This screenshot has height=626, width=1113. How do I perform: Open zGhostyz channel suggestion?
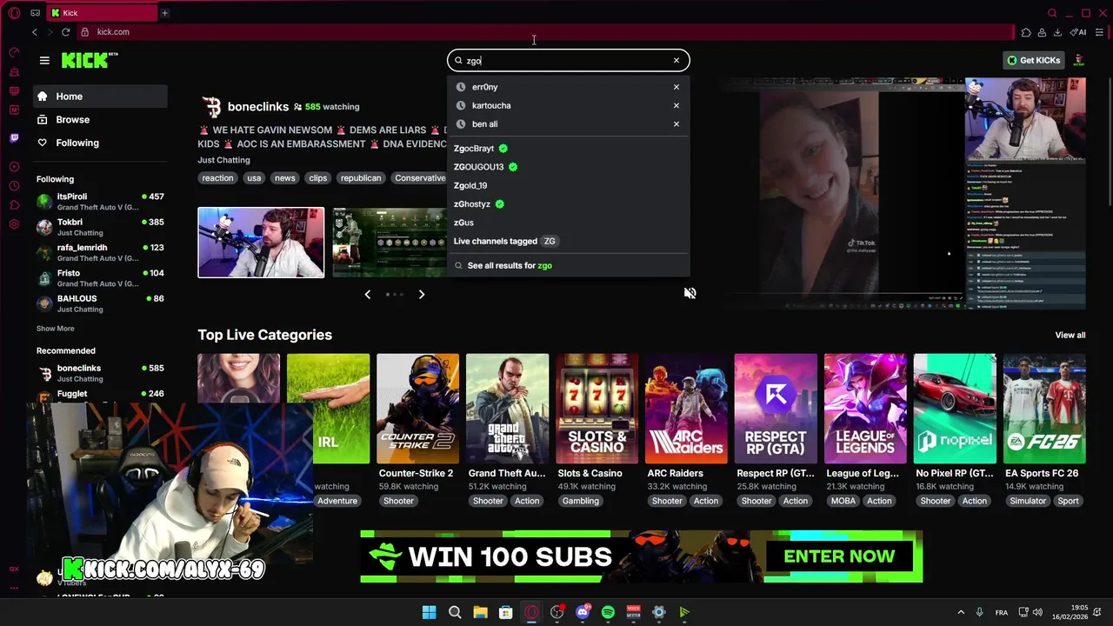pos(479,203)
